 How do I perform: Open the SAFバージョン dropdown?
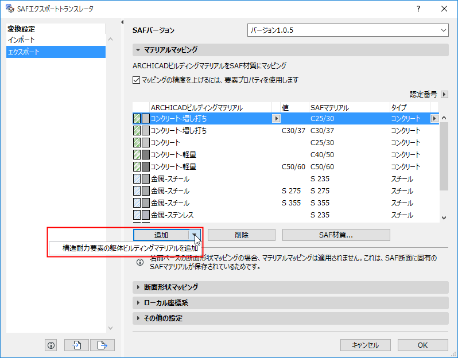[x=348, y=30]
